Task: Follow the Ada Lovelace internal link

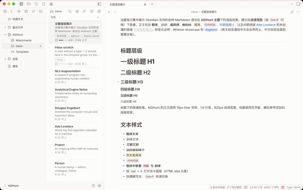Action: [x=266, y=25]
